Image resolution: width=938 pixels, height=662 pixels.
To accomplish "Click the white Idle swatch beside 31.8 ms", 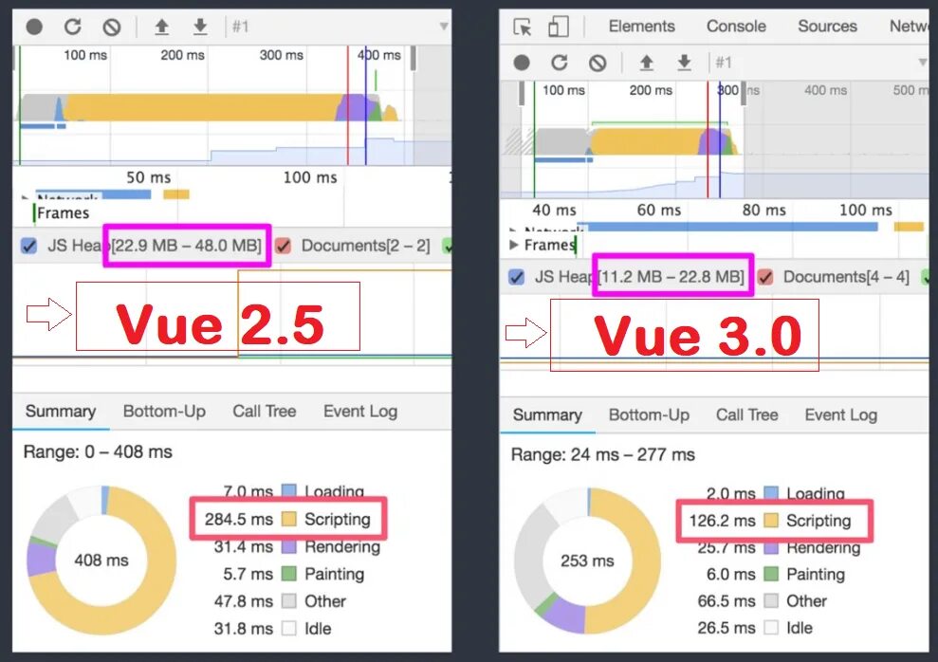I will click(289, 629).
